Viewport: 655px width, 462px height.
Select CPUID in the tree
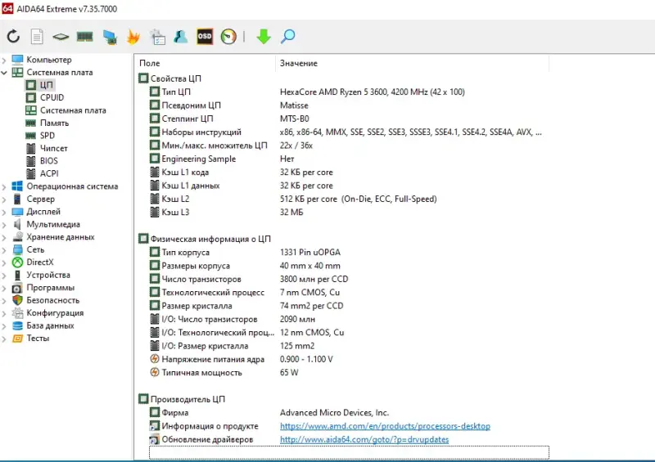click(x=52, y=97)
